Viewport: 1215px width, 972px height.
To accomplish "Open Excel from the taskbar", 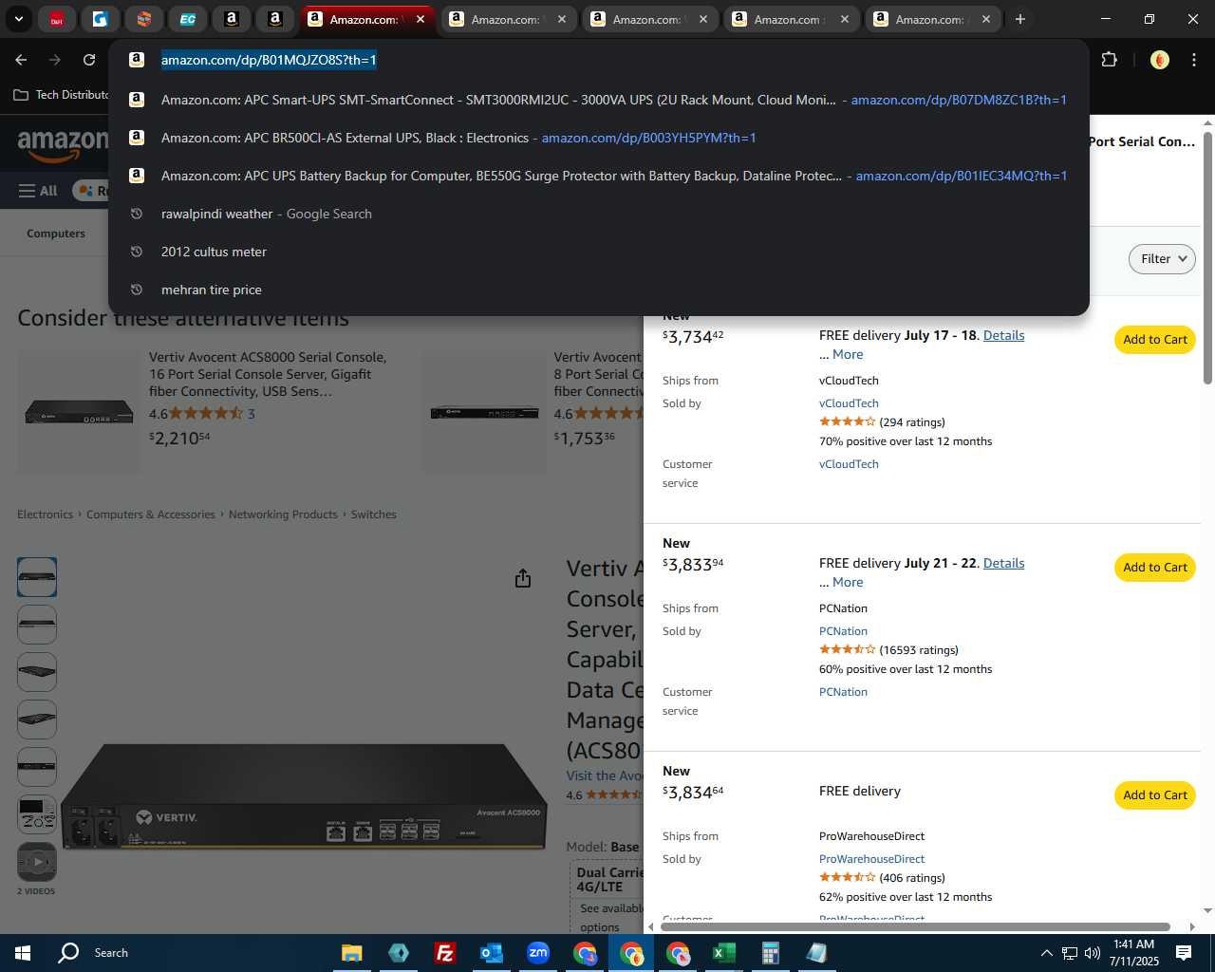I will [x=723, y=953].
